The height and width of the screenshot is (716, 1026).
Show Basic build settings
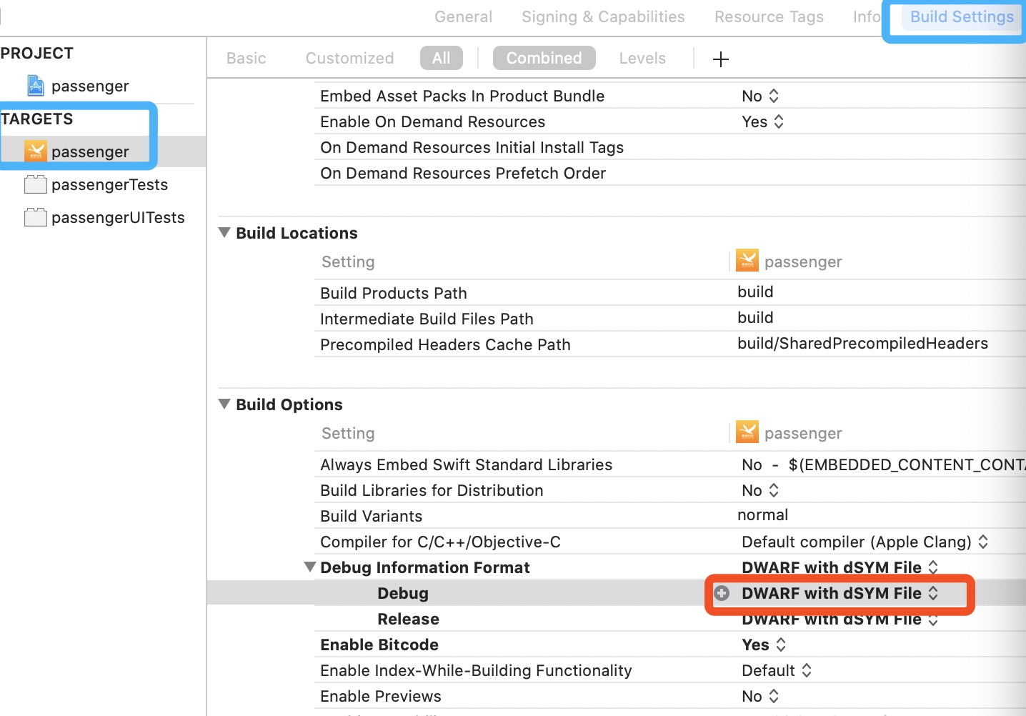246,59
